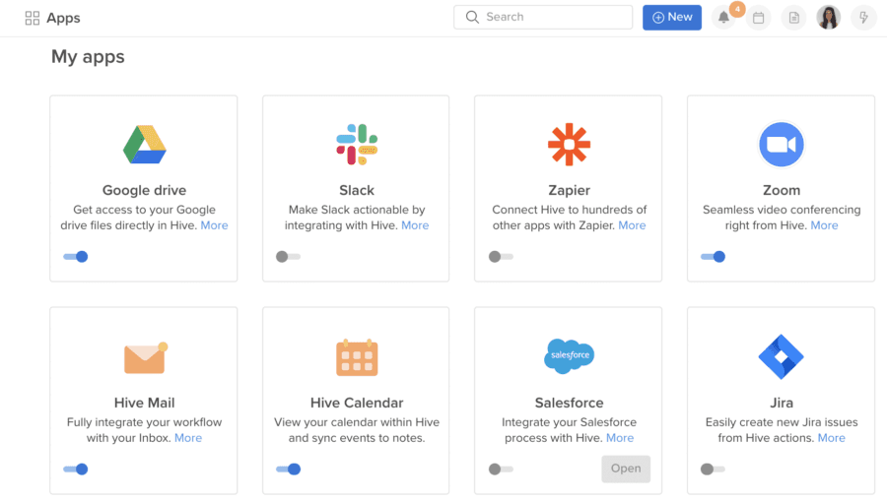This screenshot has width=887, height=501.
Task: Click the Zapier card title
Action: coord(569,190)
